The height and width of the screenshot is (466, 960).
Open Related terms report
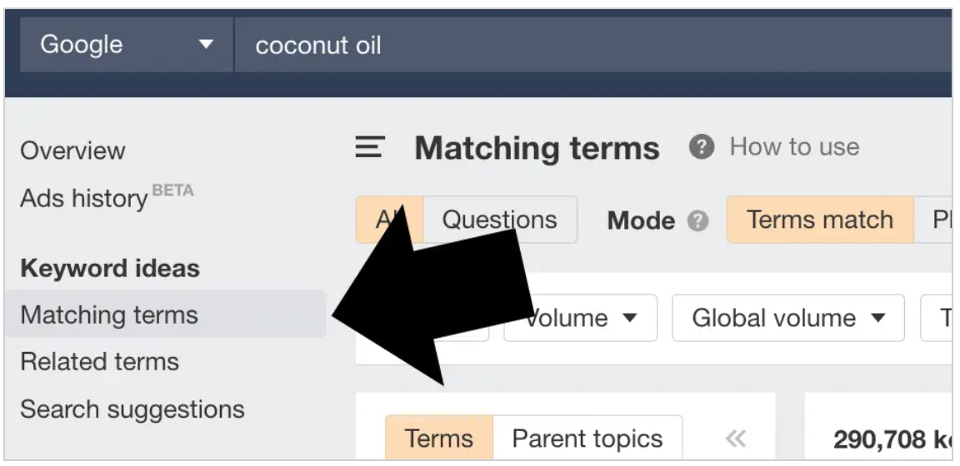100,361
